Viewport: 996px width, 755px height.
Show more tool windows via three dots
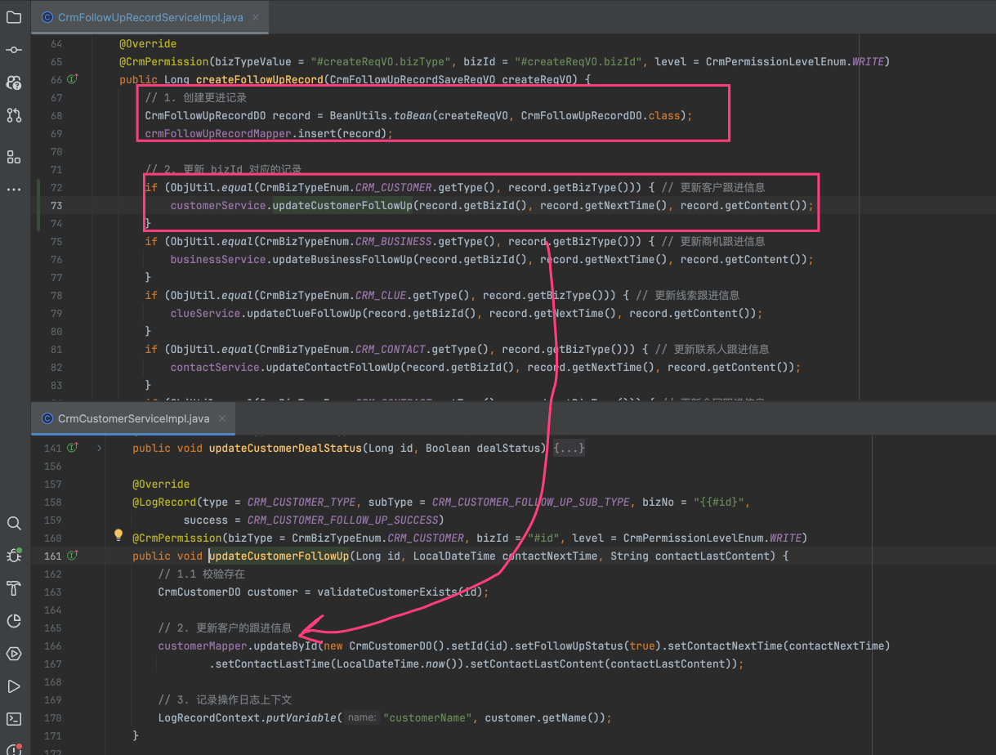(x=13, y=189)
